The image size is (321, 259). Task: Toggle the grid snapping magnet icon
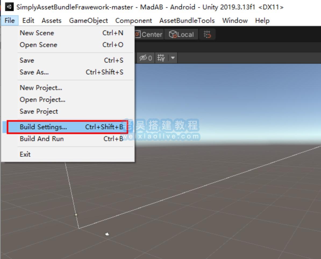(x=207, y=34)
